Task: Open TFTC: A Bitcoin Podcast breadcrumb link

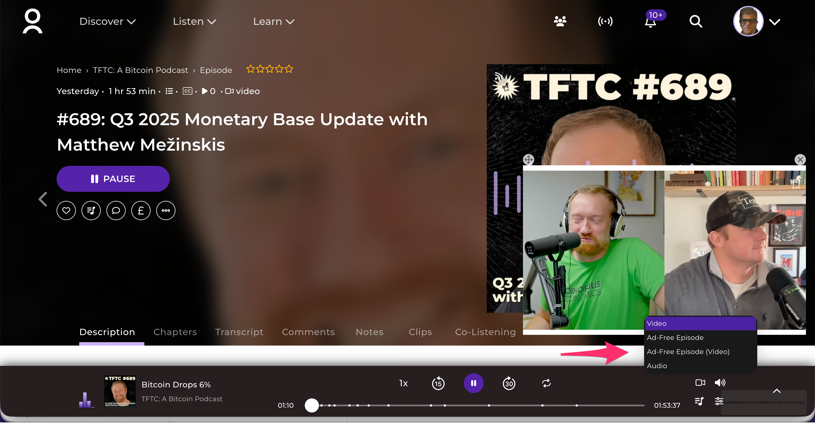Action: (x=140, y=70)
